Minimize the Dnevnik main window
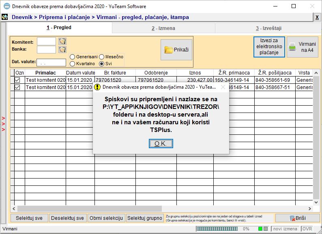The image size is (322, 234). coord(275,6)
